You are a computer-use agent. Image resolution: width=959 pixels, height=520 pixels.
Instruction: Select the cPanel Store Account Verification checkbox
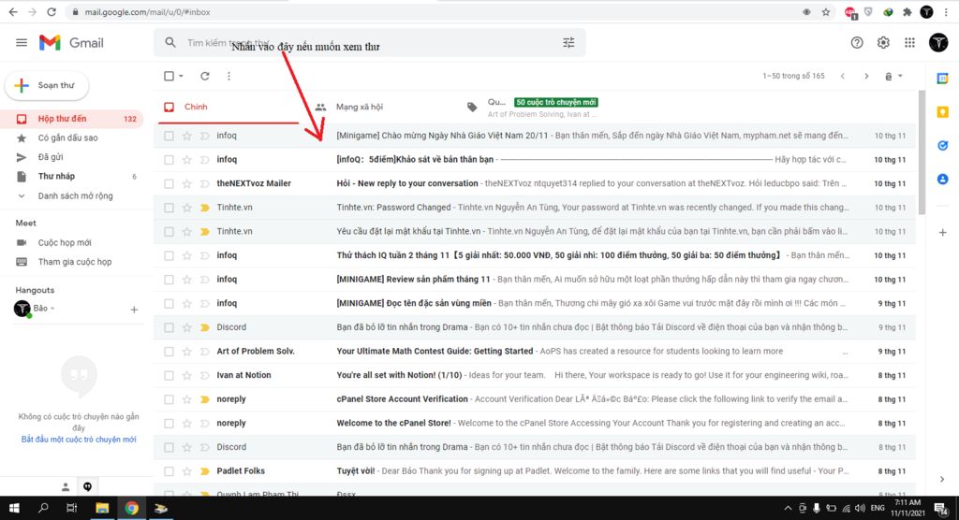point(169,399)
